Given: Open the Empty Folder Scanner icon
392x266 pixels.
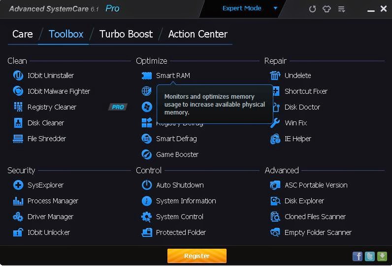Looking at the screenshot, I should (x=275, y=232).
